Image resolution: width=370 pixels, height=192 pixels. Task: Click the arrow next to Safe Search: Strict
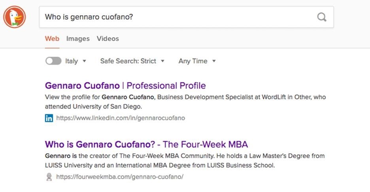[163, 61]
